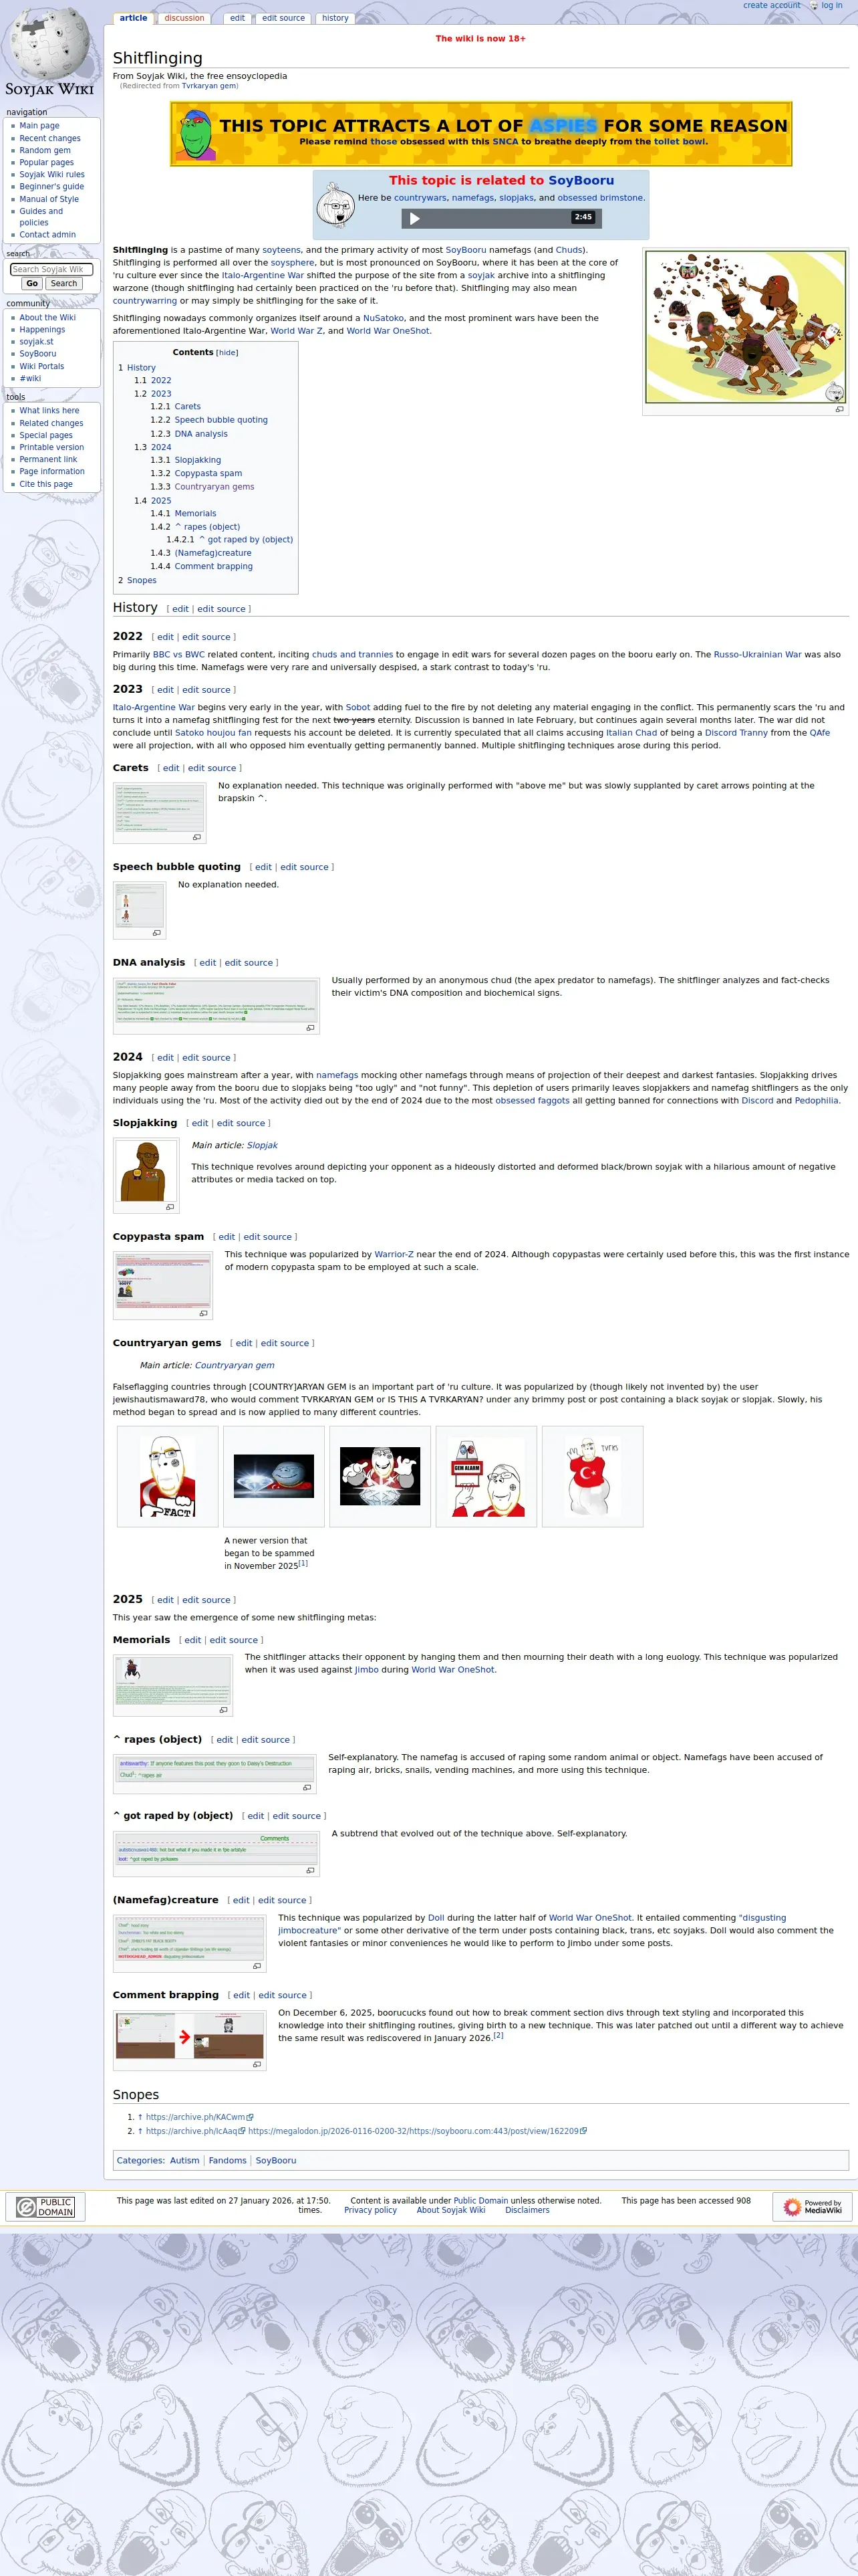This screenshot has width=858, height=2576.
Task: Open Disclaimers footer link
Action: click(x=527, y=2210)
